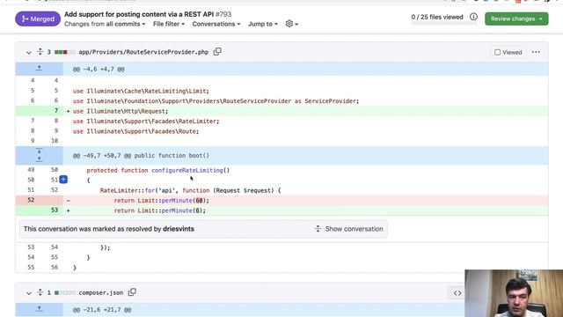The image size is (563, 317).
Task: Open the File filter dropdown
Action: pos(169,24)
